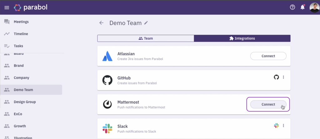The width and height of the screenshot is (320, 139).
Task: Open the help question mark icon
Action: [292, 8]
